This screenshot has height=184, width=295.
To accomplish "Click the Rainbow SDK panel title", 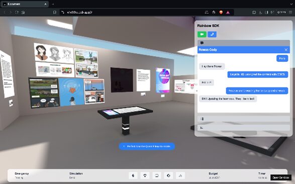I will point(208,26).
